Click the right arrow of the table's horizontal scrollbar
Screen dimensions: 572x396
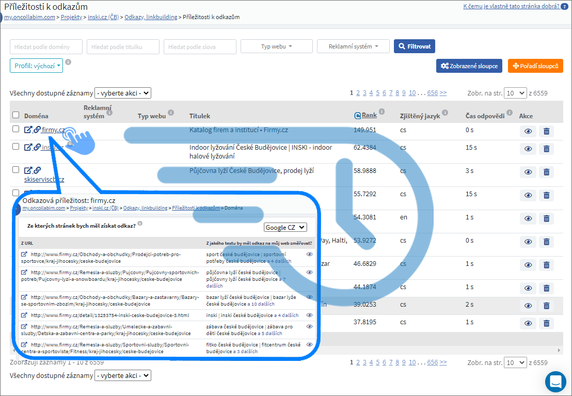tap(559, 350)
